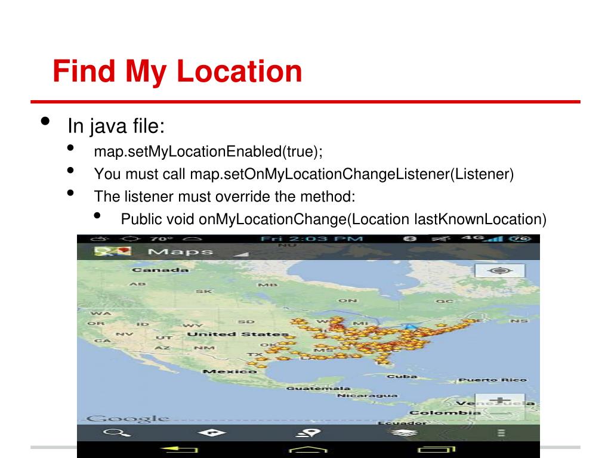The image size is (611, 458).
Task: Click the 'Maps' app title text
Action: tap(180, 252)
